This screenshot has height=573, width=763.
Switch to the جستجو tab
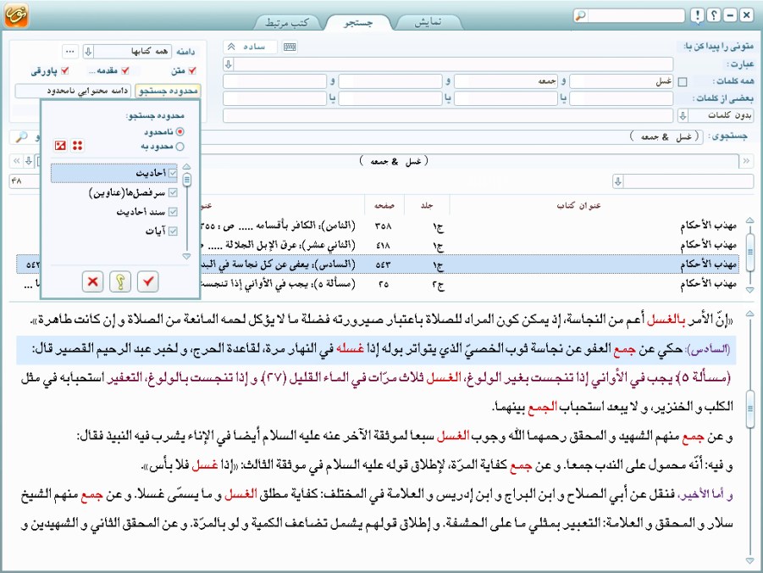click(x=358, y=22)
